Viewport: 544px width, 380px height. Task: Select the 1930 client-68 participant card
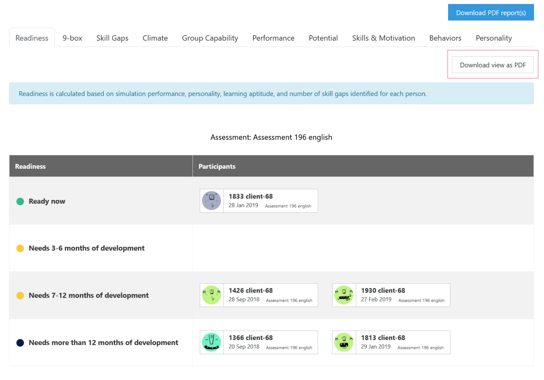[391, 295]
